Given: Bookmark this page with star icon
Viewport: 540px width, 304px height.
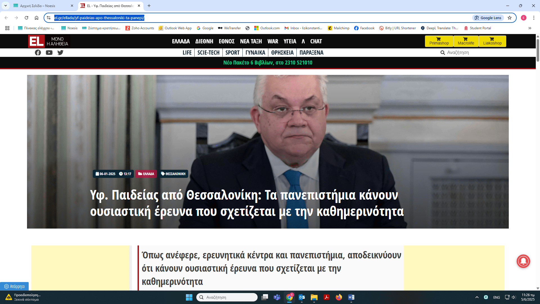Looking at the screenshot, I should click(510, 18).
